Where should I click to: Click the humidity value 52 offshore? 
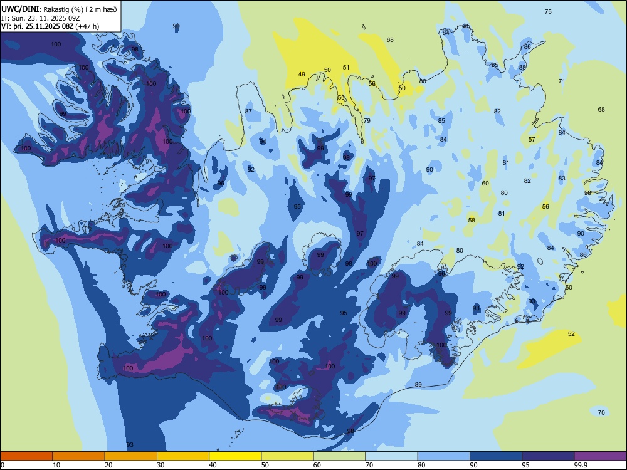571,334
